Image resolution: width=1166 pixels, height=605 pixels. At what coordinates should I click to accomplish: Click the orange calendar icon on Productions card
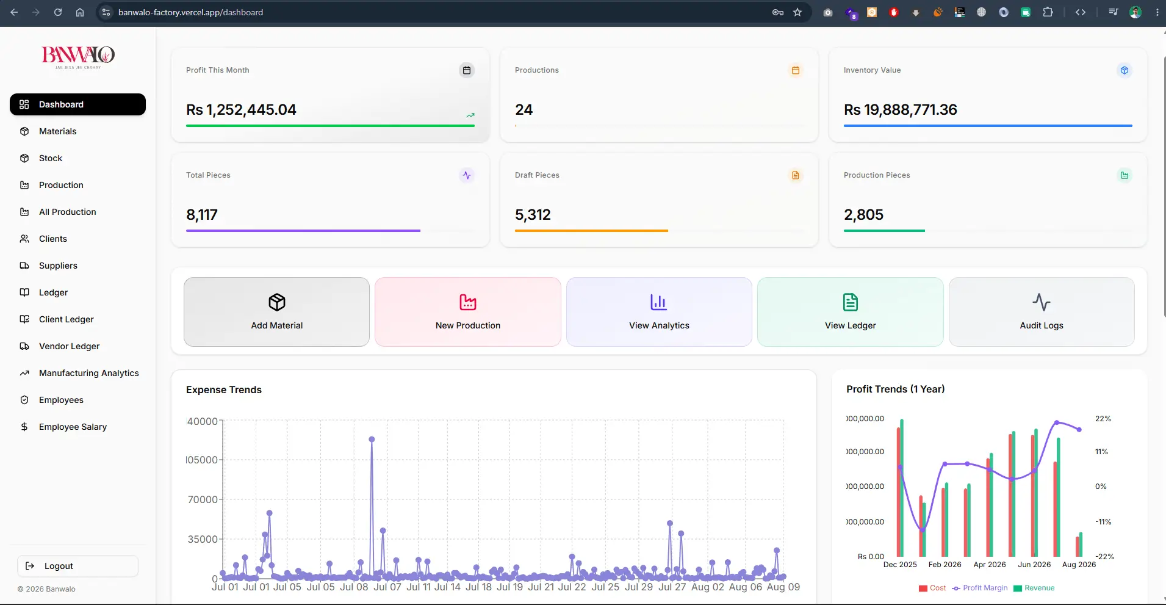(x=796, y=70)
